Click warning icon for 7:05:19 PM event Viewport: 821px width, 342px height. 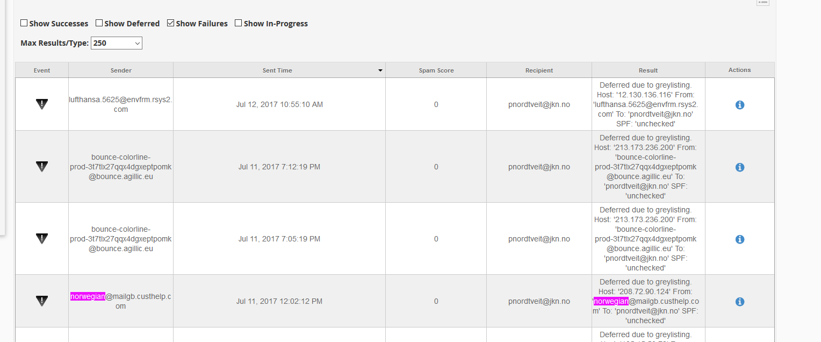click(42, 239)
